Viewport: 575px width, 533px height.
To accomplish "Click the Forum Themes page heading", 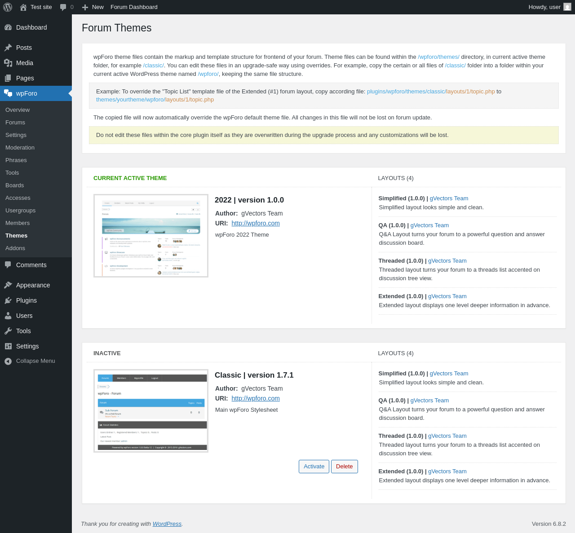I will (117, 28).
